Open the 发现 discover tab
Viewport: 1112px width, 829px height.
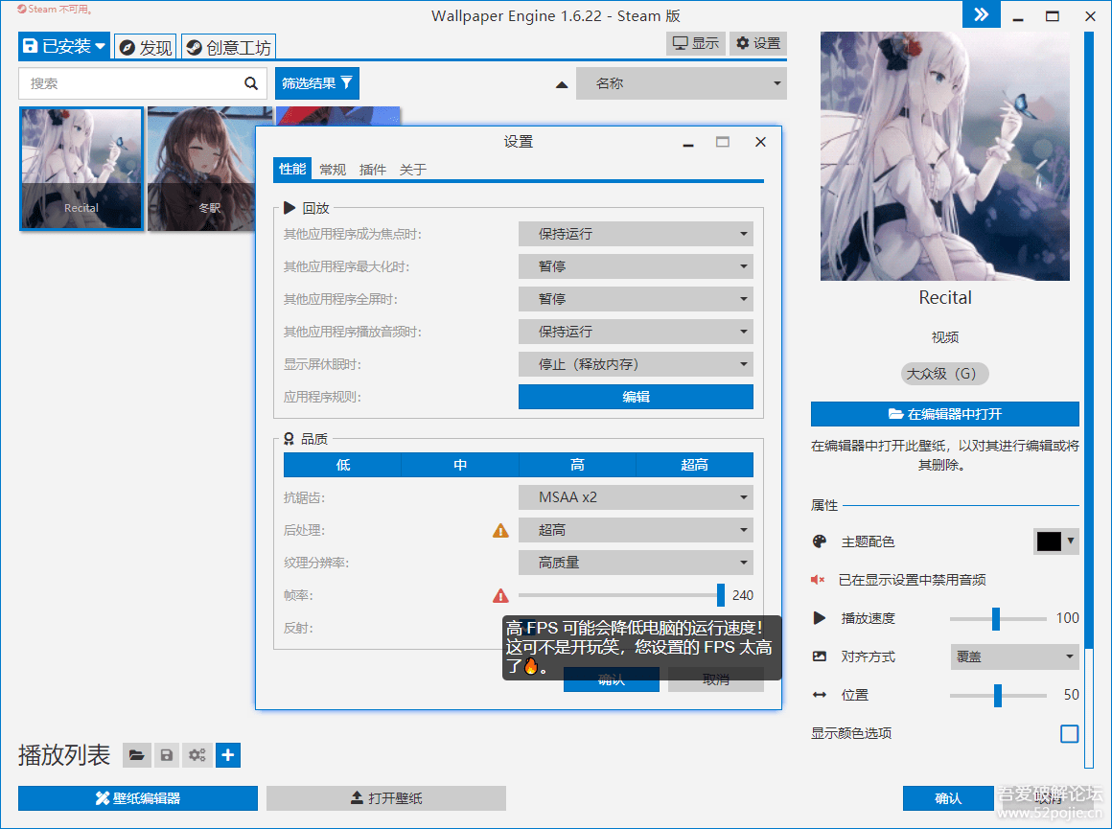pos(146,48)
